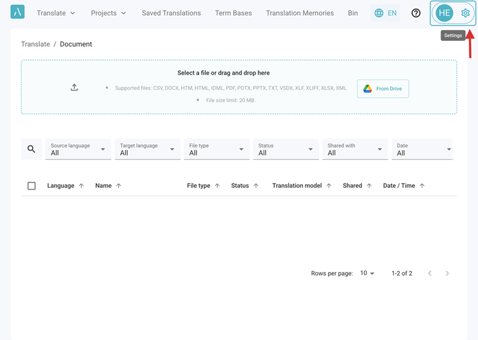Click the app logo icon
The width and height of the screenshot is (478, 340).
pos(17,12)
